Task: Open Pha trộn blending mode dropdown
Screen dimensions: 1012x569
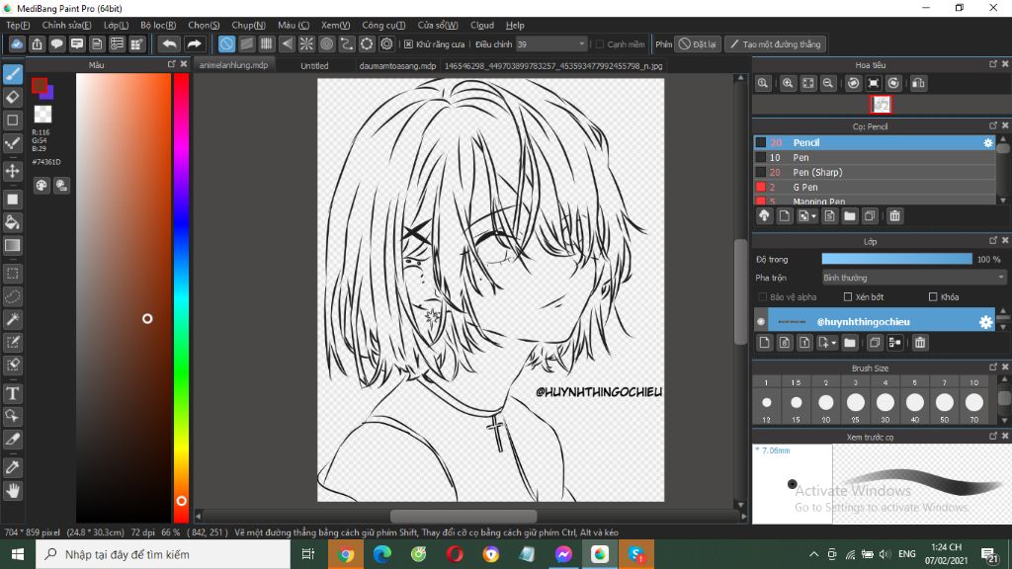Action: pyautogui.click(x=913, y=278)
